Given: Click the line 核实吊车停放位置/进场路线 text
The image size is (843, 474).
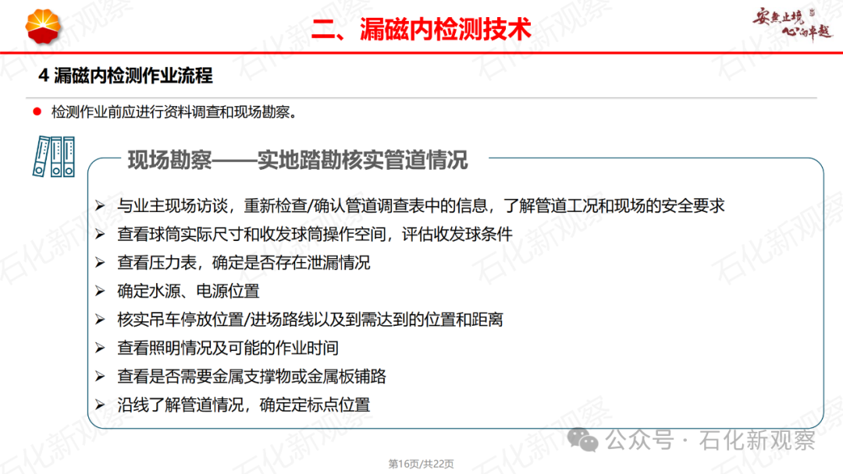Looking at the screenshot, I should click(311, 320).
